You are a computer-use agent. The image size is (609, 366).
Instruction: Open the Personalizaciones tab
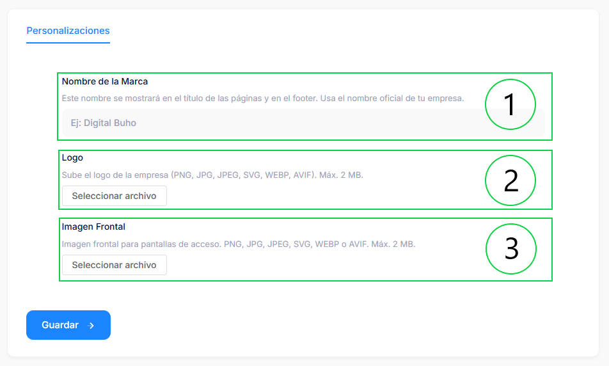tap(68, 31)
